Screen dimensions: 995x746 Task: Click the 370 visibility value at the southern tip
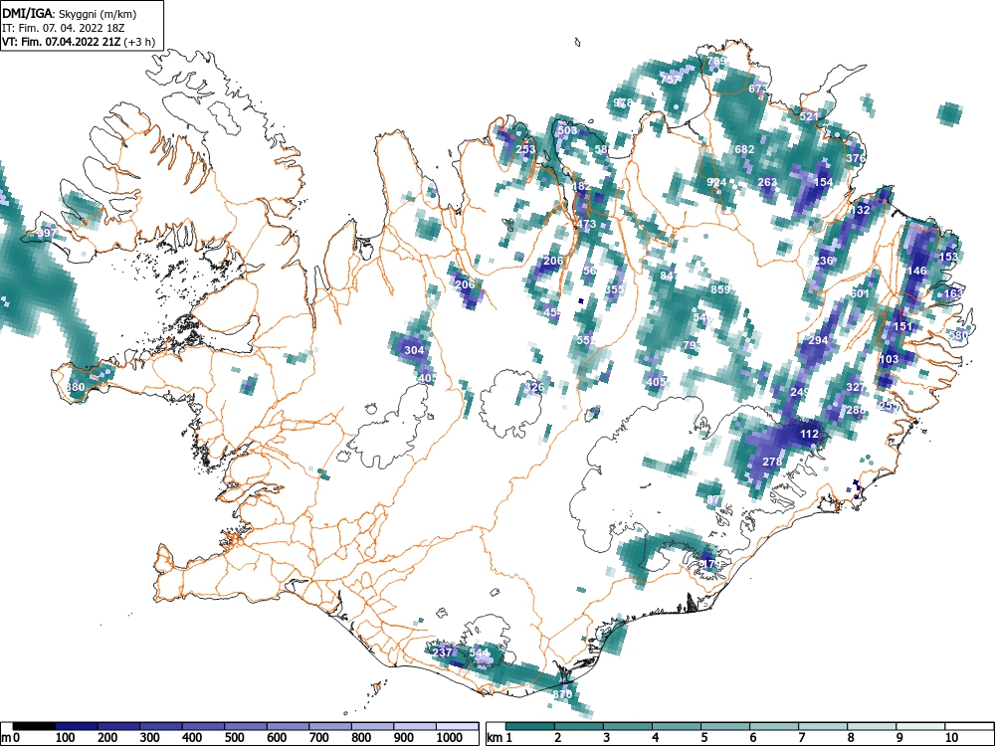coord(562,694)
